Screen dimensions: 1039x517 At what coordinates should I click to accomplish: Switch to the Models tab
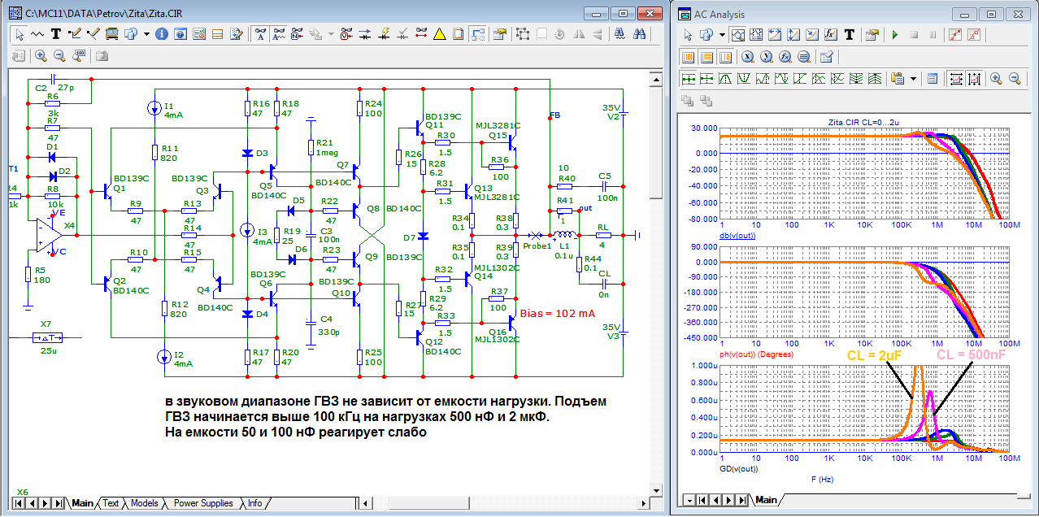click(x=144, y=504)
